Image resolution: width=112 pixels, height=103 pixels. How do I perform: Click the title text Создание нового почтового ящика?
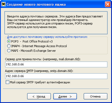click(36, 5)
